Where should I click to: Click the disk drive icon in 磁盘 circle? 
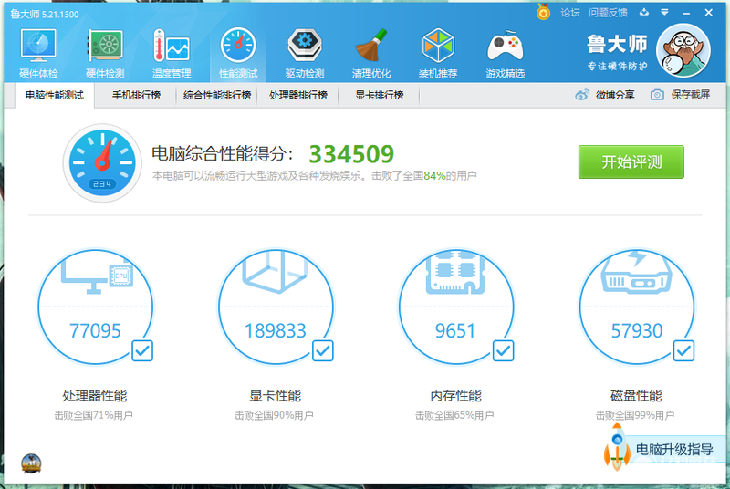click(x=636, y=272)
